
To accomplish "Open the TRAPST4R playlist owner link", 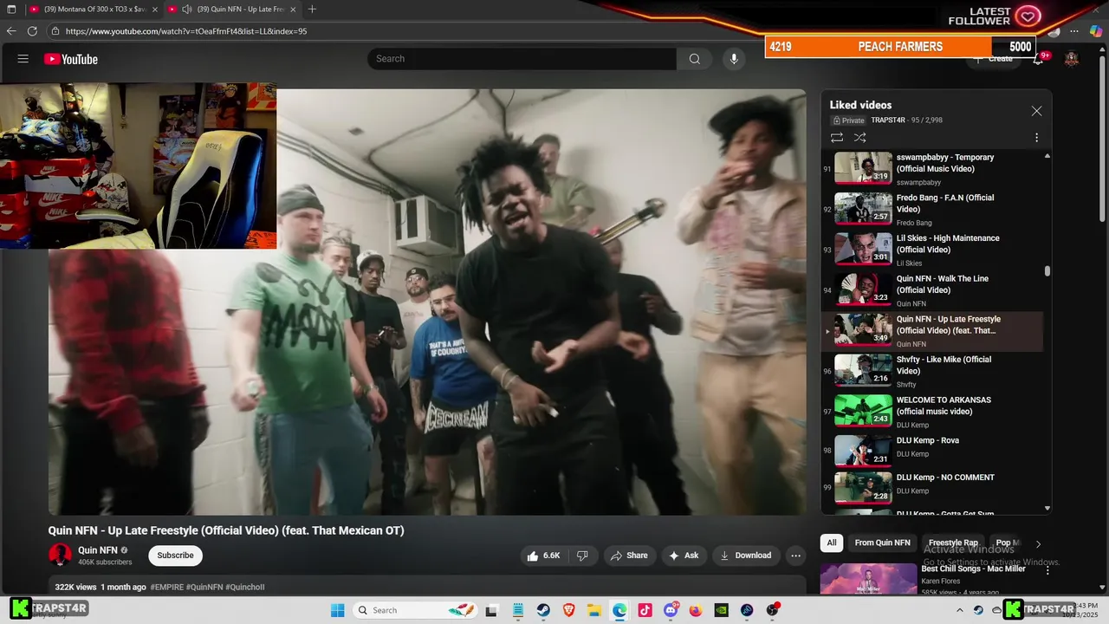I will 889,120.
